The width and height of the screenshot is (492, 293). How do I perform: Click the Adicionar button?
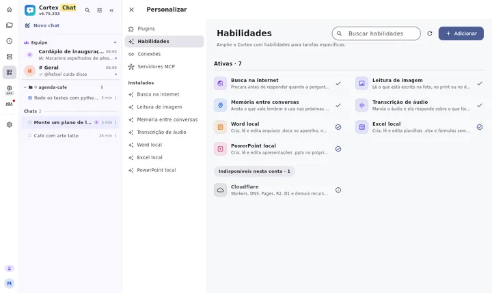click(461, 33)
